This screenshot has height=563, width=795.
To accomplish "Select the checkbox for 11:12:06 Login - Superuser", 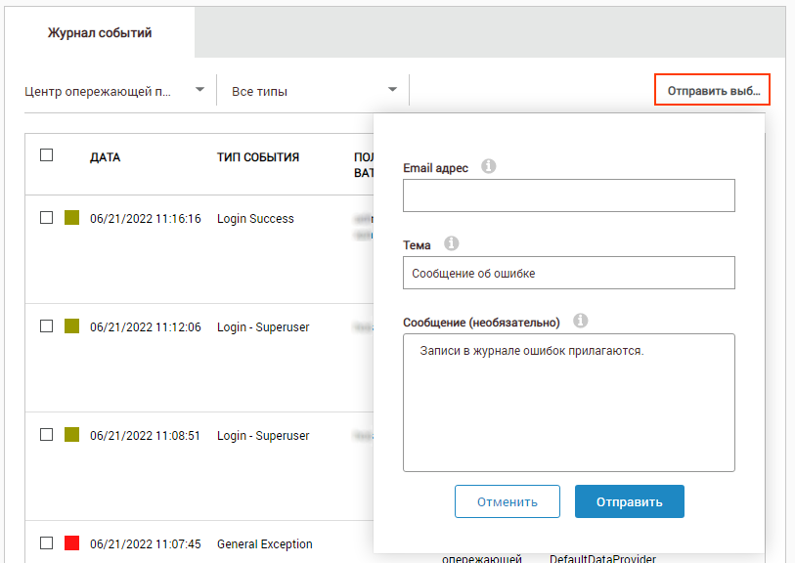I will tap(46, 326).
